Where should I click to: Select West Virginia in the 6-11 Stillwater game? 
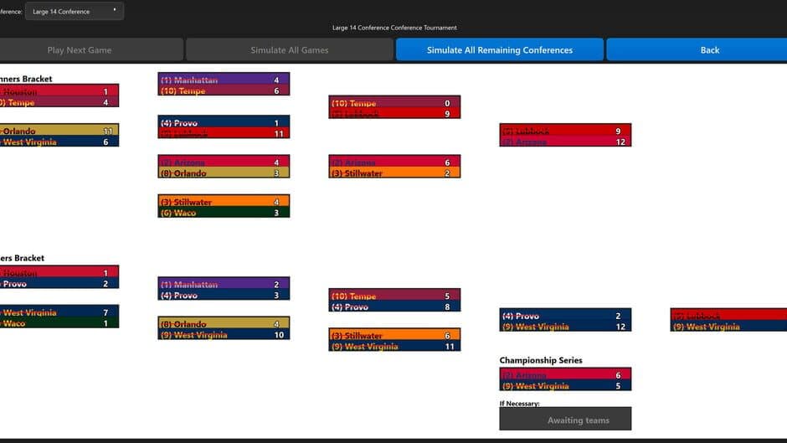394,346
